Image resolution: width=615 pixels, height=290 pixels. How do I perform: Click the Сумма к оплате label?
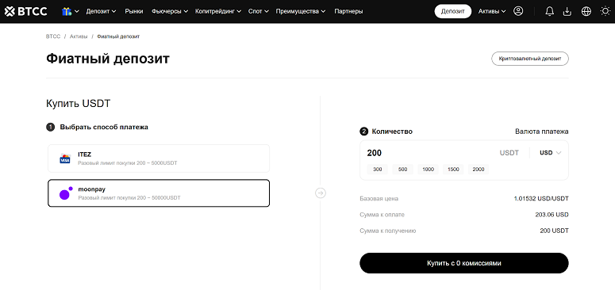tap(382, 215)
